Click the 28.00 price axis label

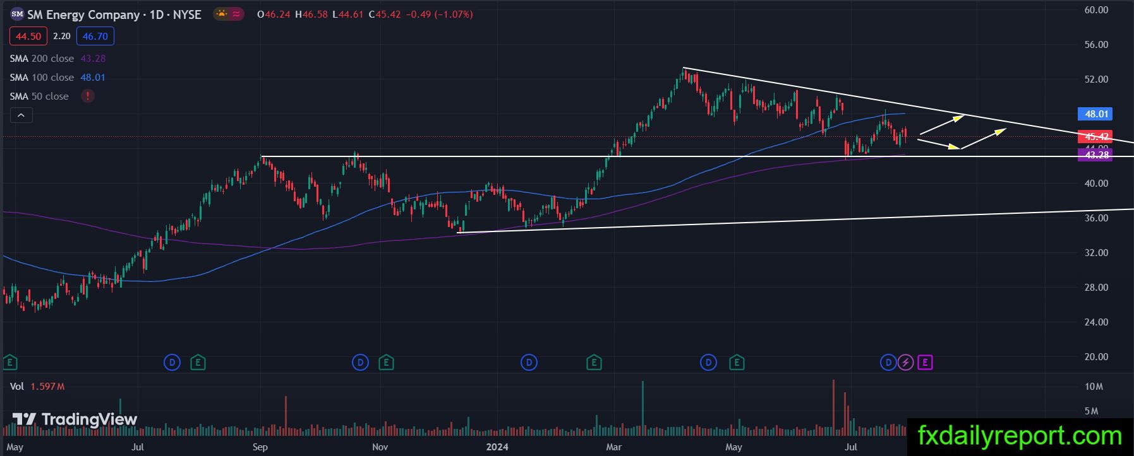pos(1097,288)
